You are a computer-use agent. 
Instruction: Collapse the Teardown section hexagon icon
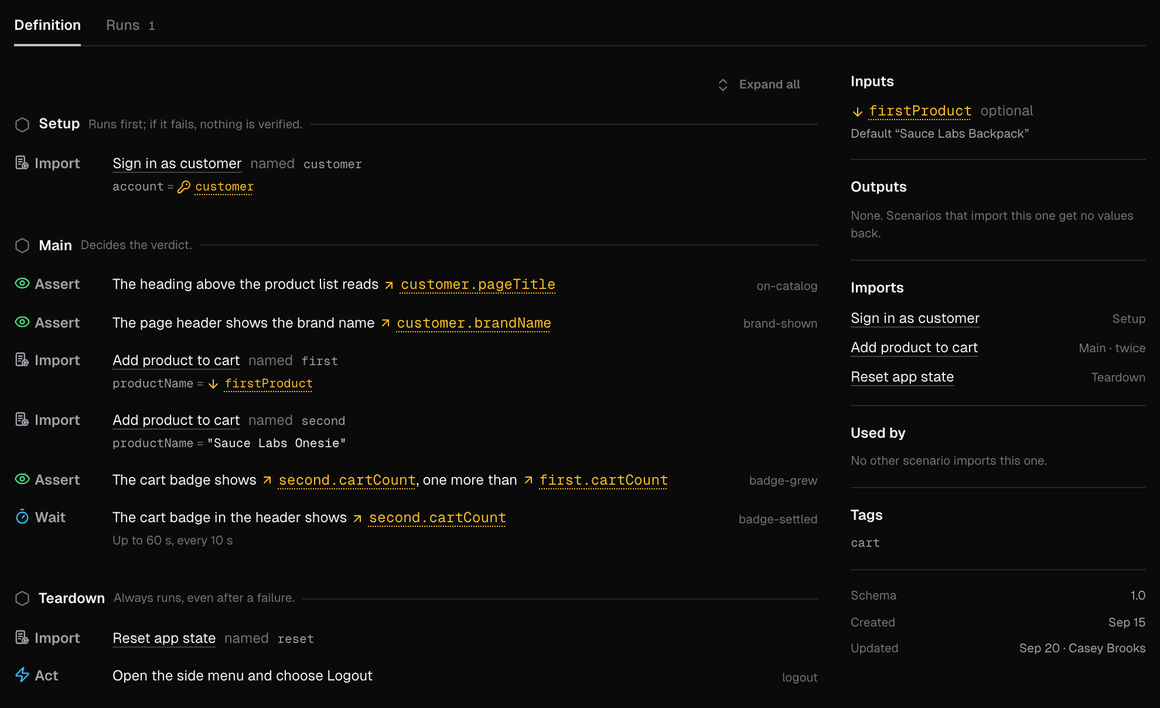tap(22, 598)
